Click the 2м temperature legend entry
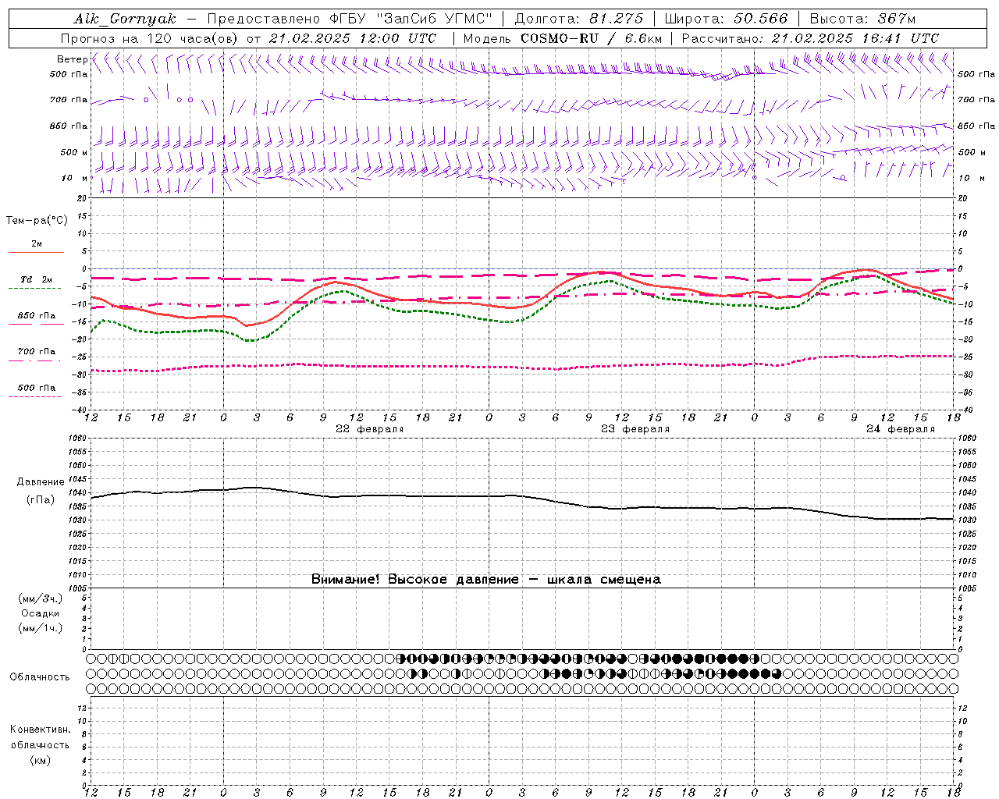 (37, 244)
